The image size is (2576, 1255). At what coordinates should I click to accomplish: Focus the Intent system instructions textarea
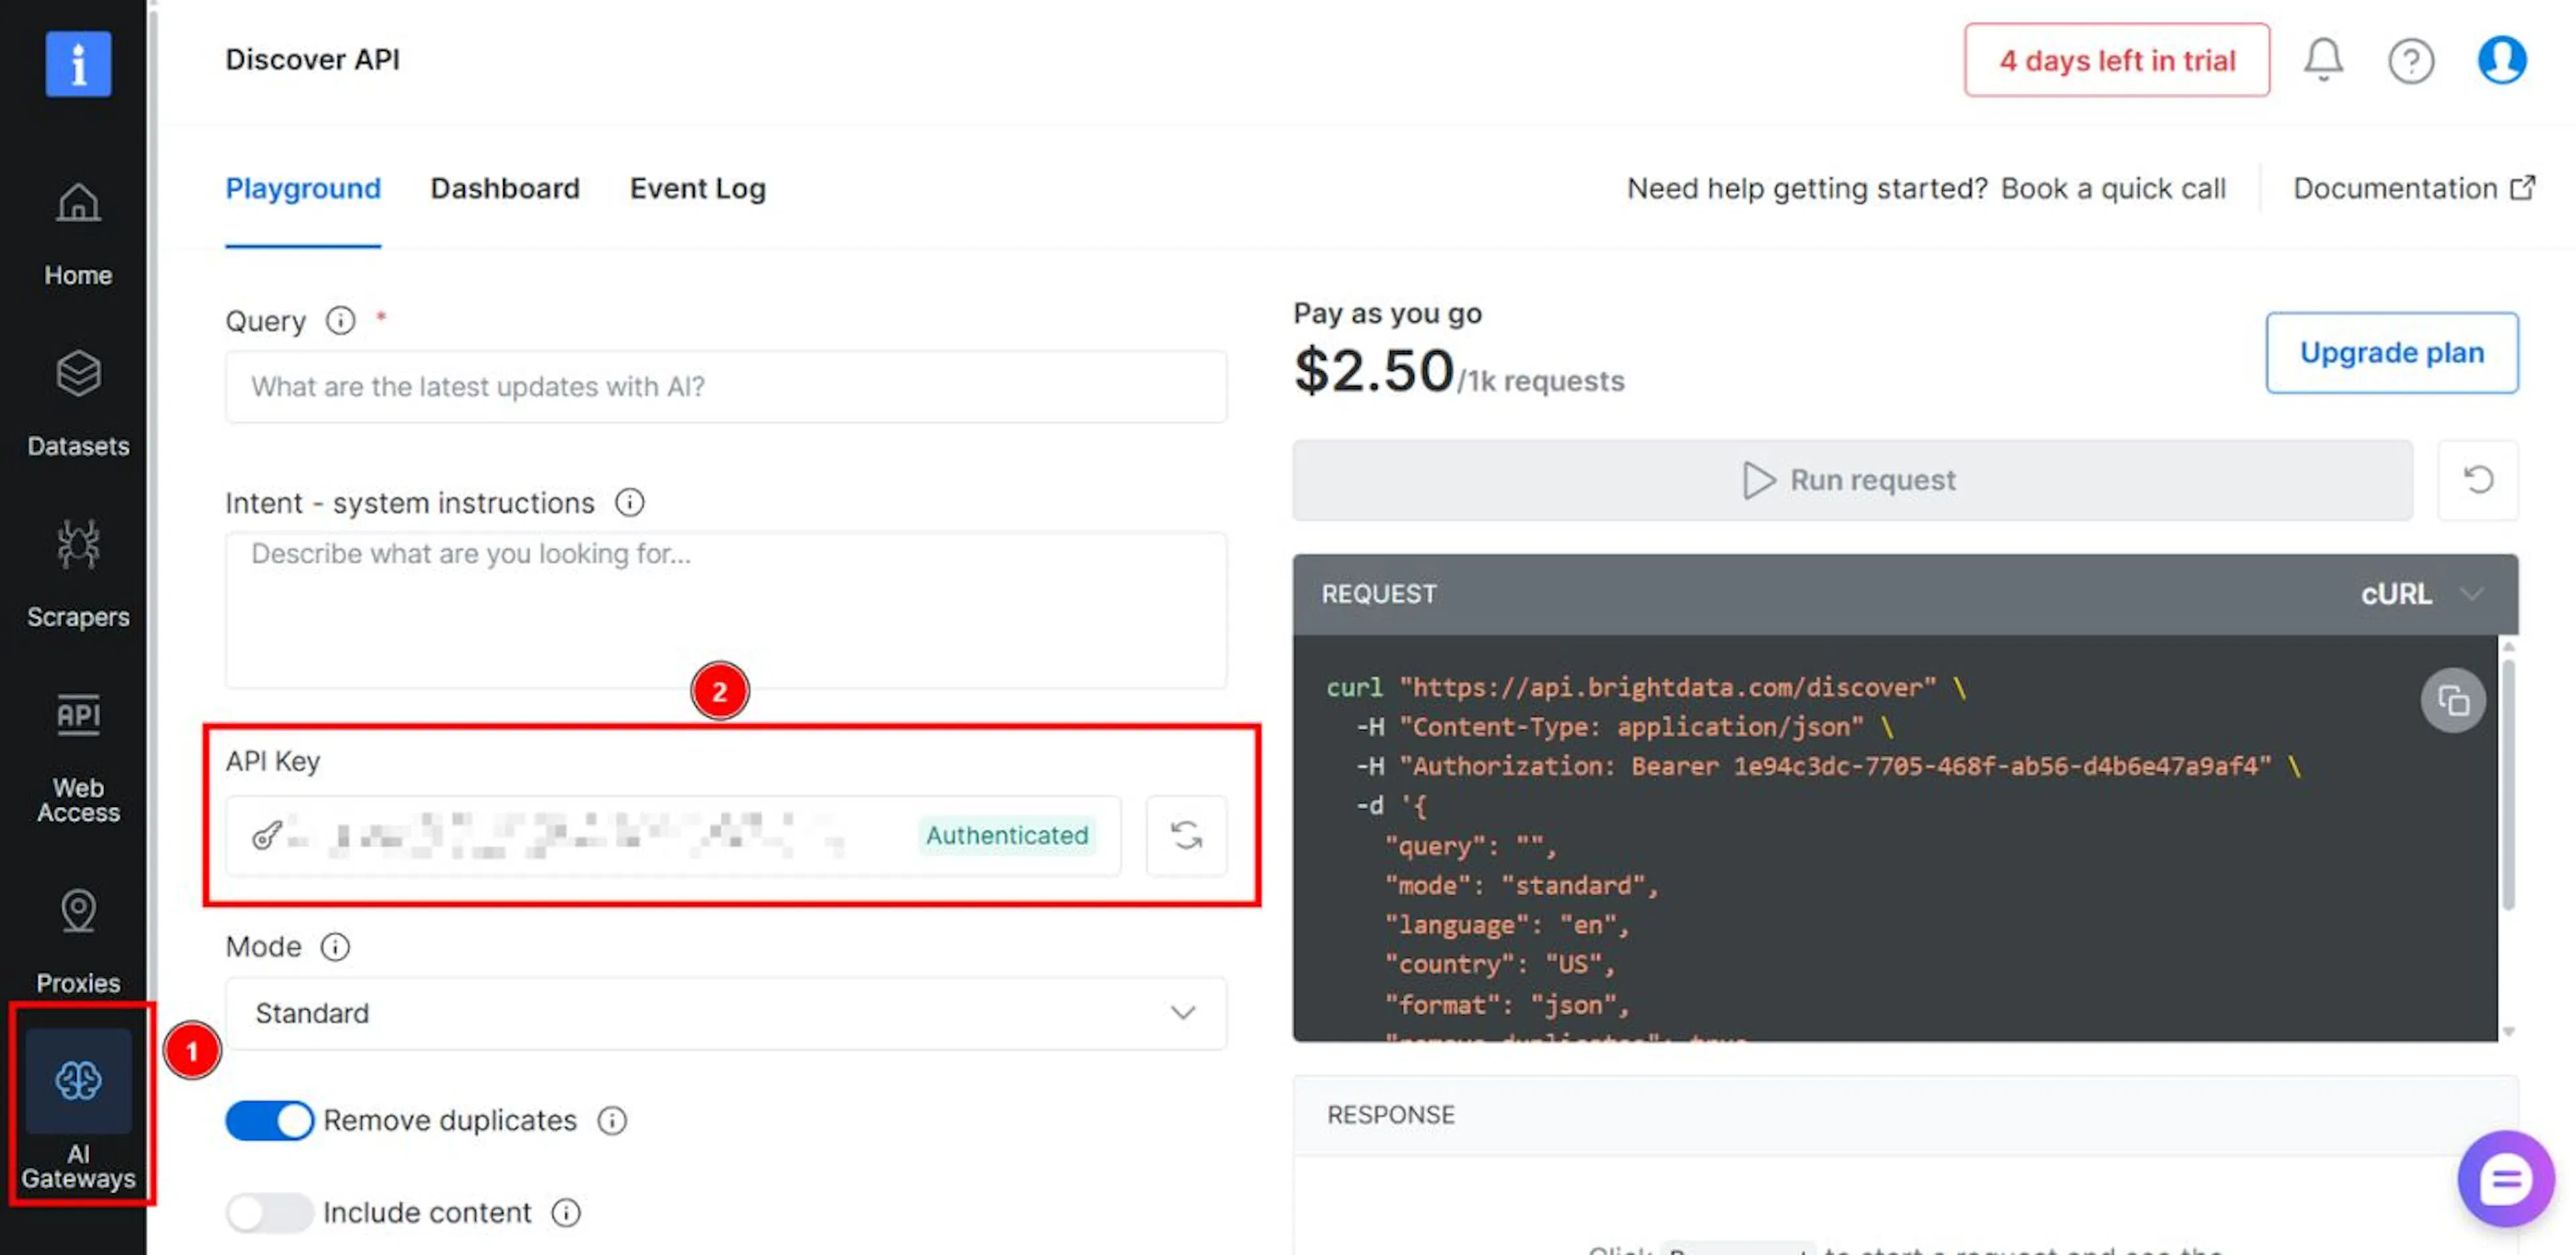[725, 610]
